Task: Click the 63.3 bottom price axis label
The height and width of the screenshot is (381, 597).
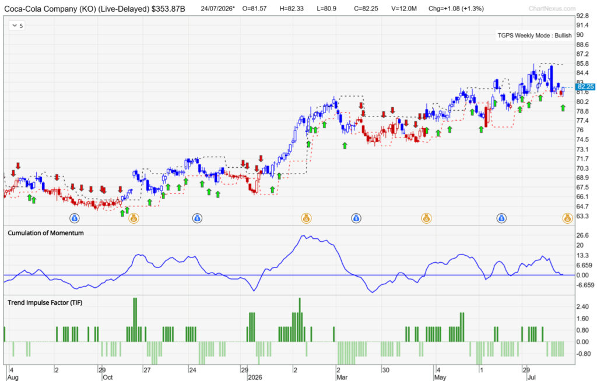Action: click(x=582, y=216)
